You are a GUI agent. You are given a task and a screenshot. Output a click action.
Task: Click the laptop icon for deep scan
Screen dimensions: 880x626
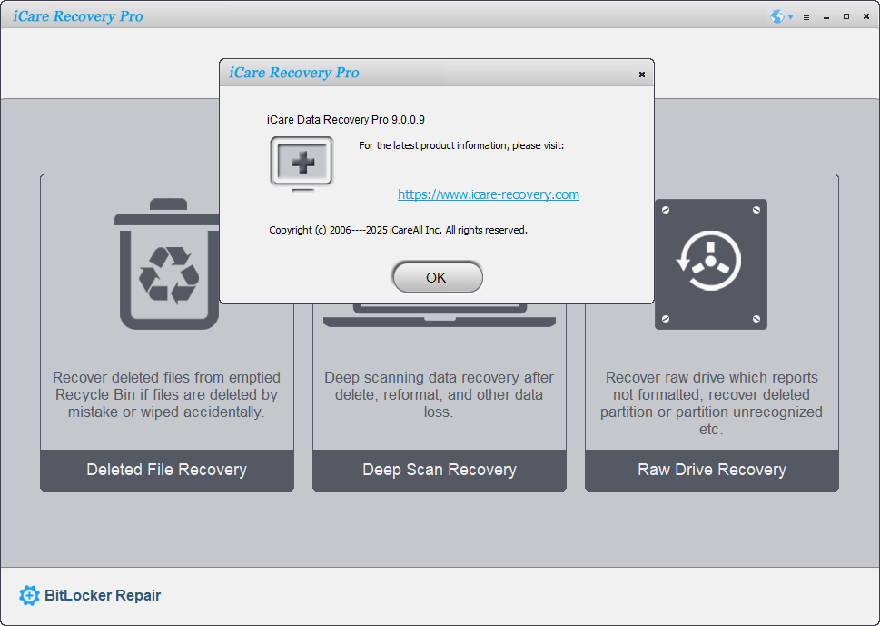pyautogui.click(x=440, y=315)
